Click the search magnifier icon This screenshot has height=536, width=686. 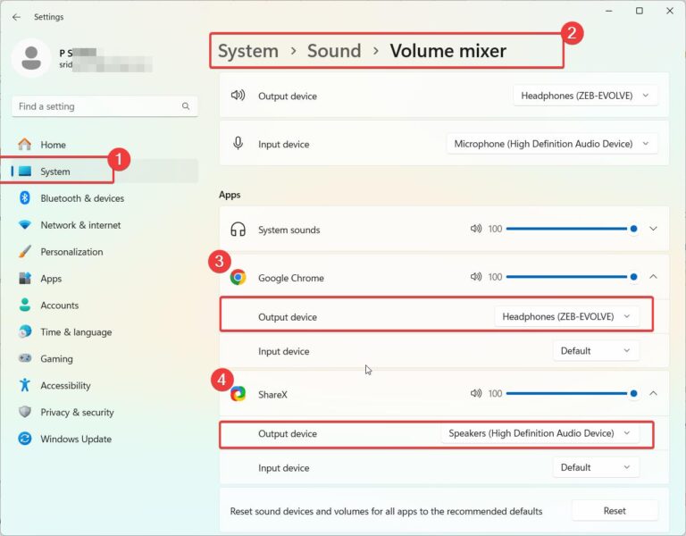[186, 106]
